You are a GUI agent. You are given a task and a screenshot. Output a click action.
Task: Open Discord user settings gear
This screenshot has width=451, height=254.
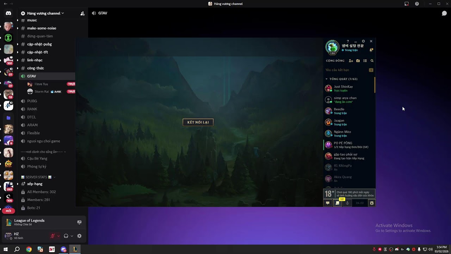79,236
